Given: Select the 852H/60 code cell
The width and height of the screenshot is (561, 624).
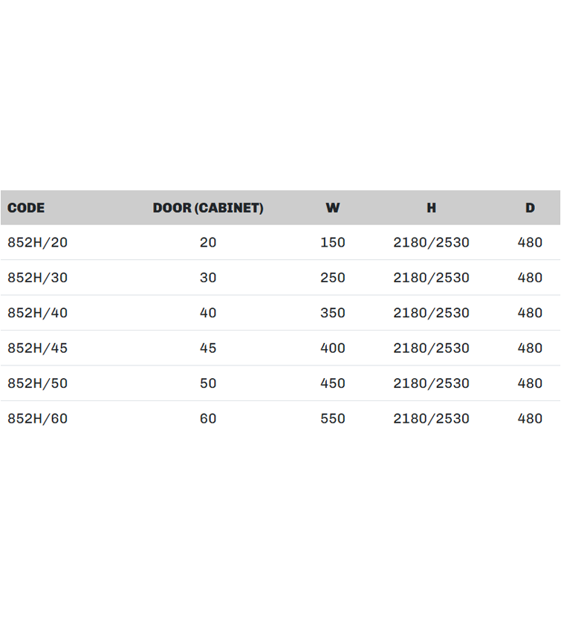Looking at the screenshot, I should [37, 418].
